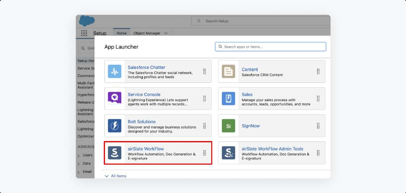Expand the All Items section
406x193 pixels.
click(115, 176)
